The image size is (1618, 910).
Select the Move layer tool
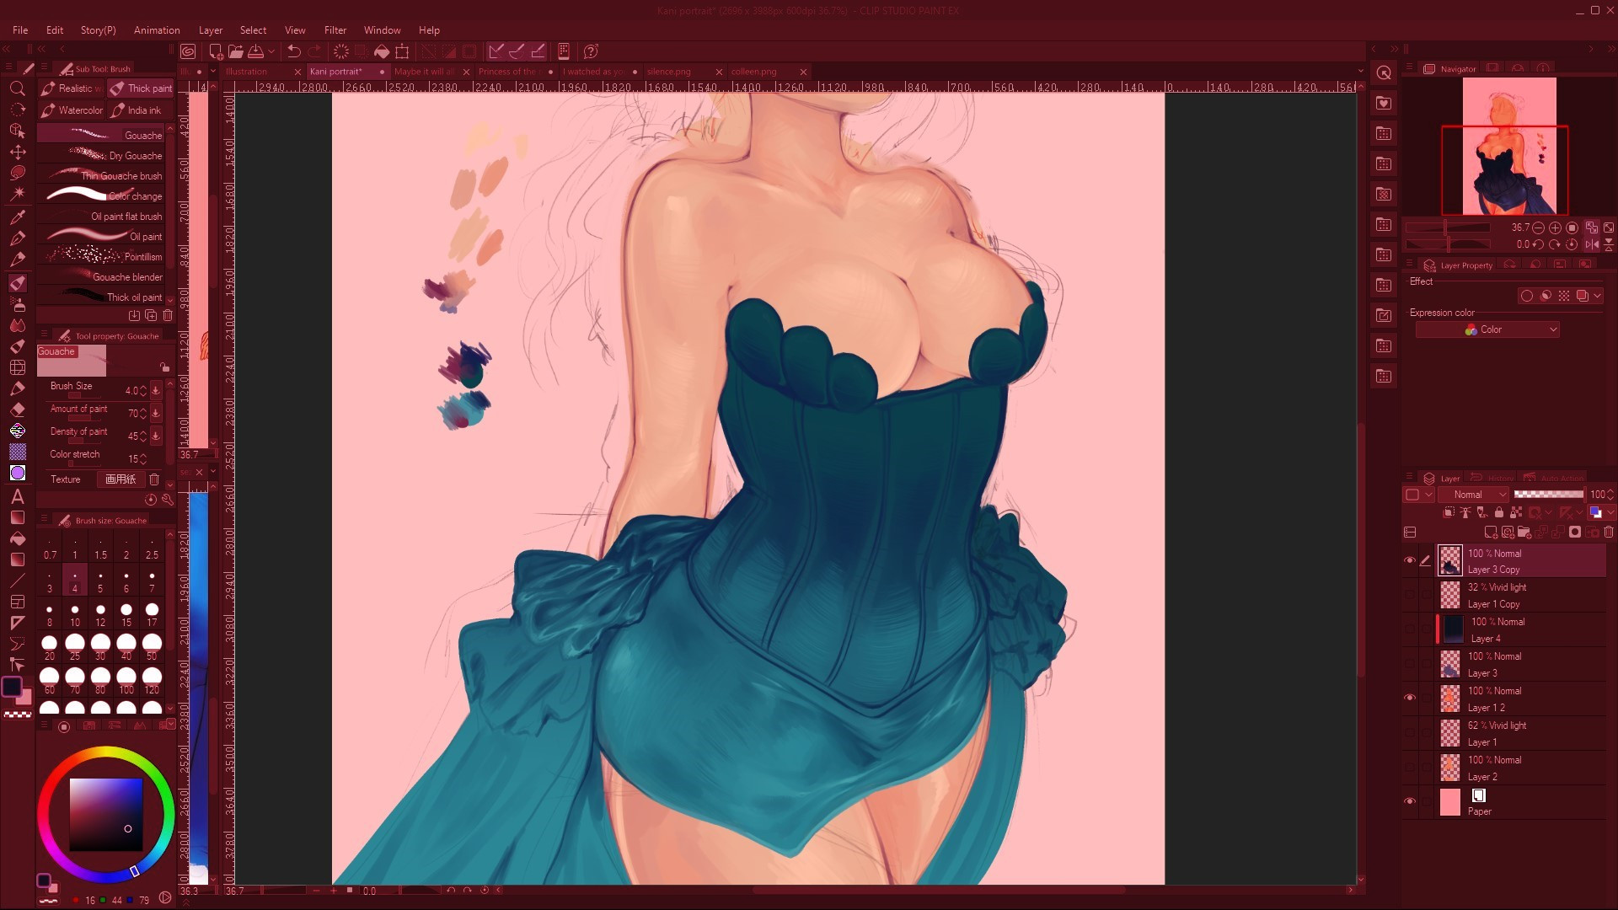[17, 153]
